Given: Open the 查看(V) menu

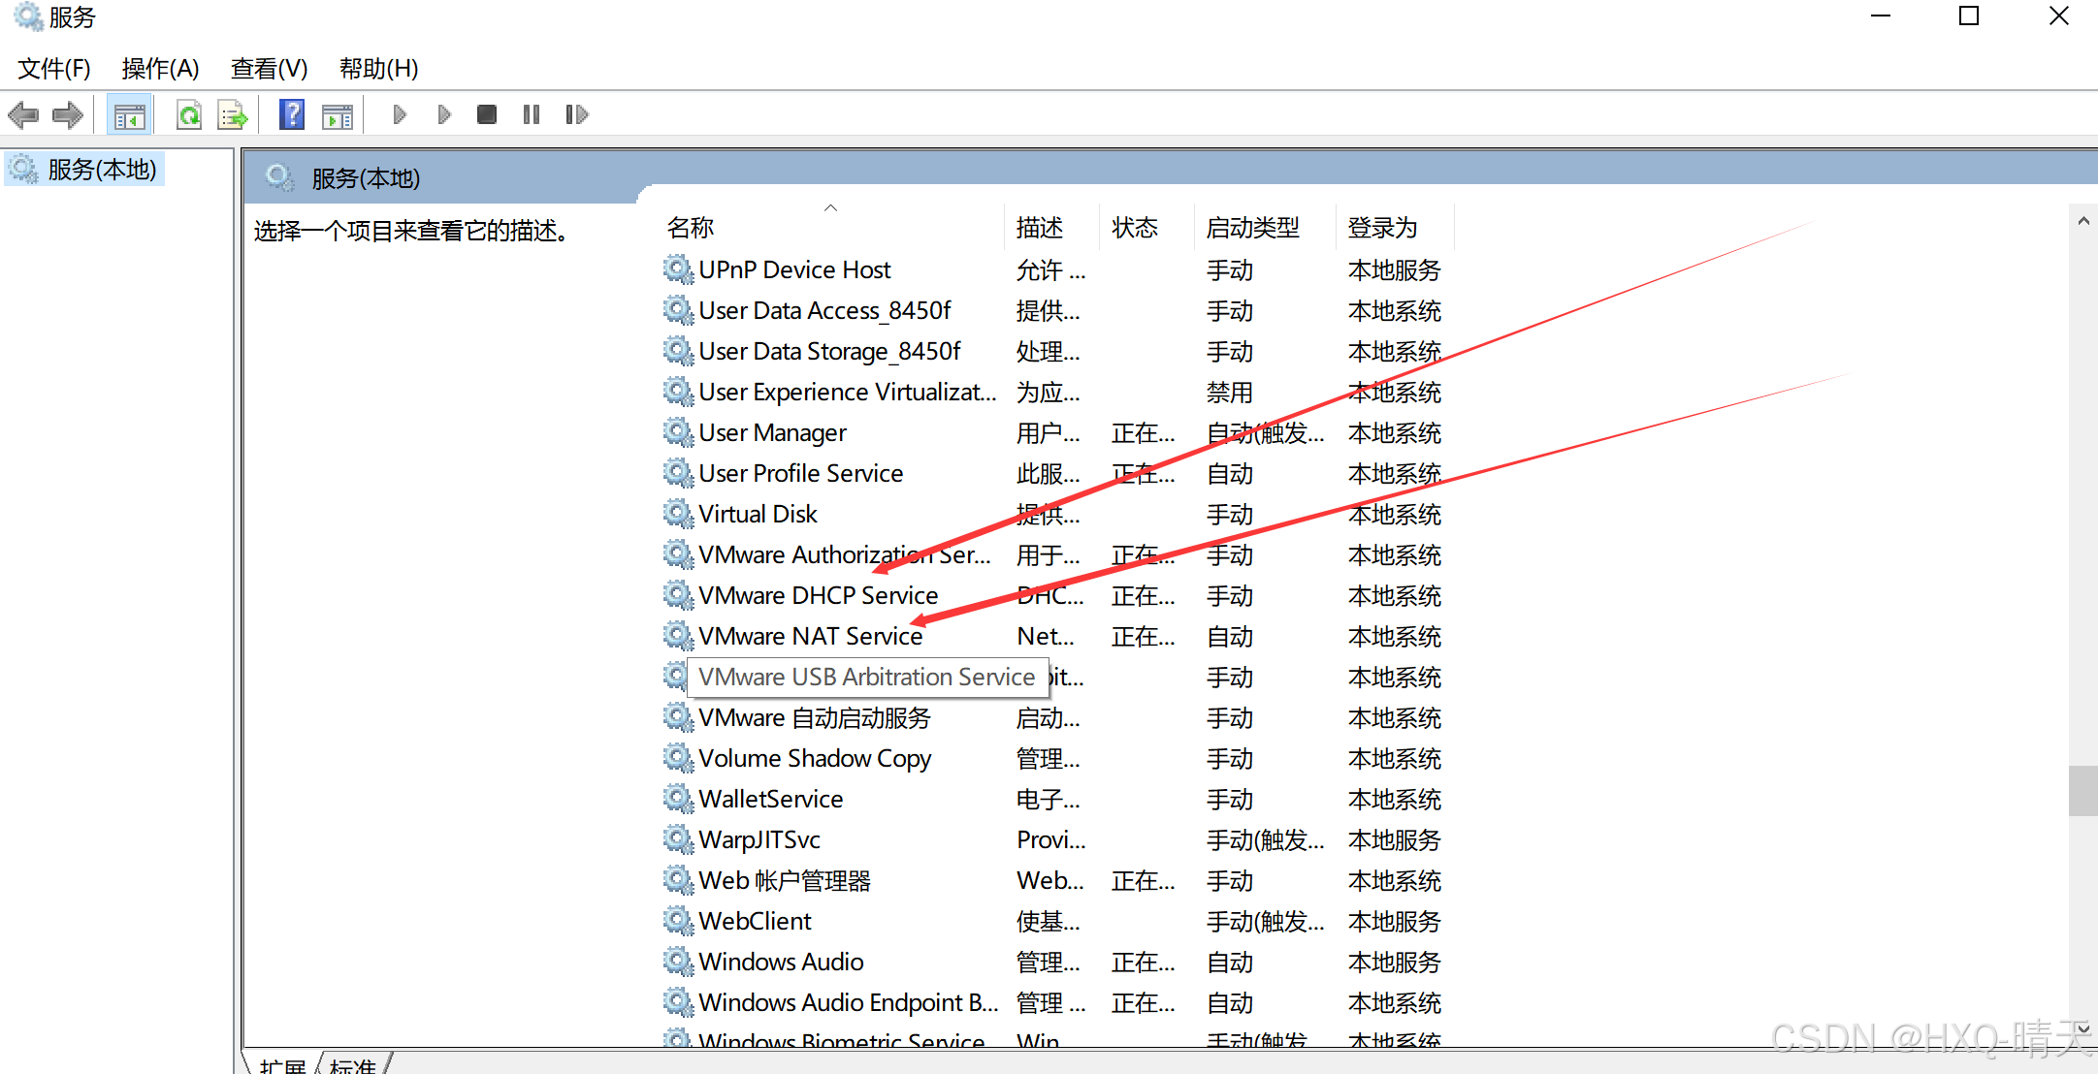Looking at the screenshot, I should pyautogui.click(x=269, y=68).
